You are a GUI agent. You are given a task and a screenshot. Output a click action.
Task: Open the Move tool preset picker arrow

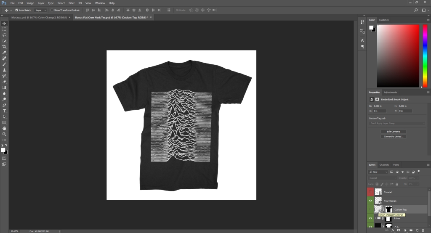coord(11,10)
